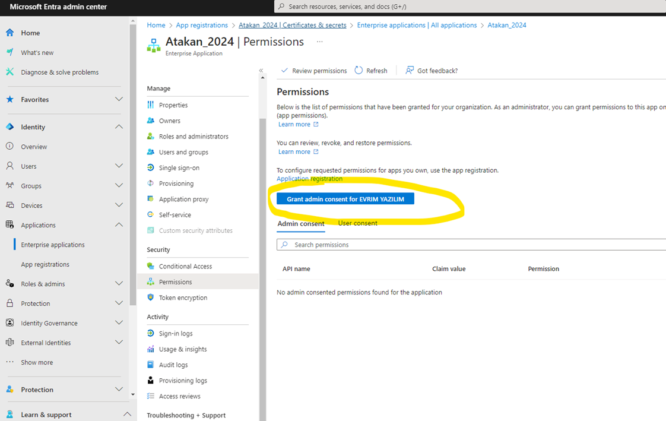Image resolution: width=666 pixels, height=421 pixels.
Task: Click the Learn & support icon
Action: tap(9, 414)
